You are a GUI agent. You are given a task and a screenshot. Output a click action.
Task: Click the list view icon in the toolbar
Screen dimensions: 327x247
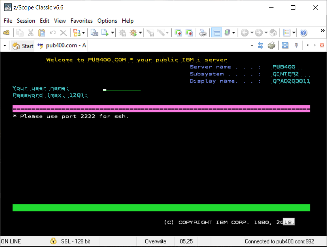287,32
